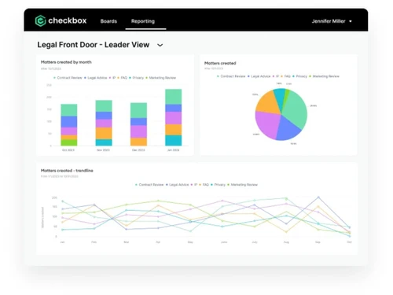The image size is (393, 295).
Task: Click the 'Mar' label on trendline axis
Action: click(127, 242)
